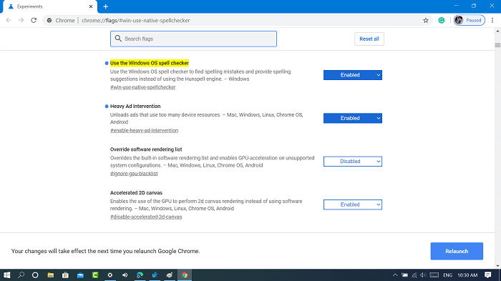Click the 'Heavy Ad Intervention' title
The width and height of the screenshot is (501, 281).
135,106
